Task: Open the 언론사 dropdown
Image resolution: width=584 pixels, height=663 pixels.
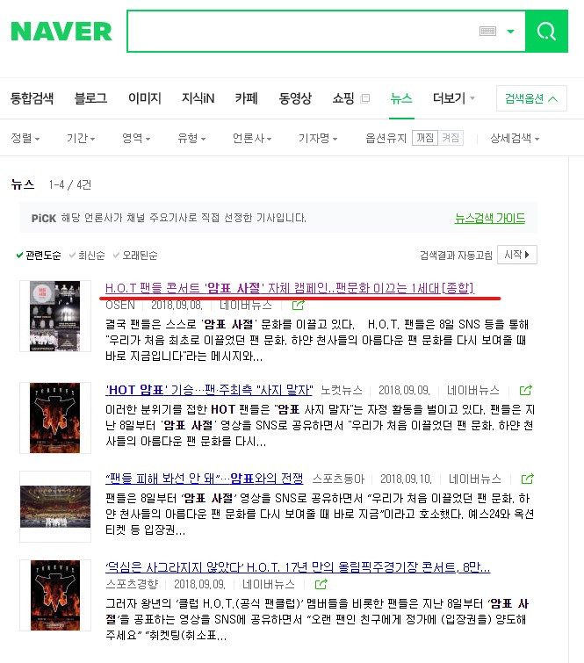Action: 252,138
